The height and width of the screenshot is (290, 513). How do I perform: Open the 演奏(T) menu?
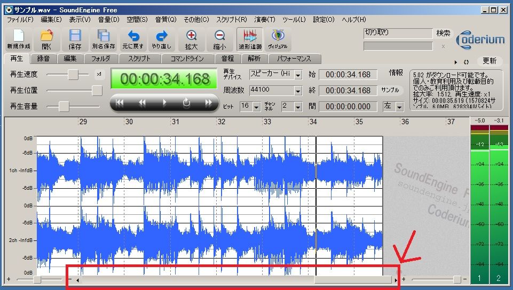tap(265, 20)
